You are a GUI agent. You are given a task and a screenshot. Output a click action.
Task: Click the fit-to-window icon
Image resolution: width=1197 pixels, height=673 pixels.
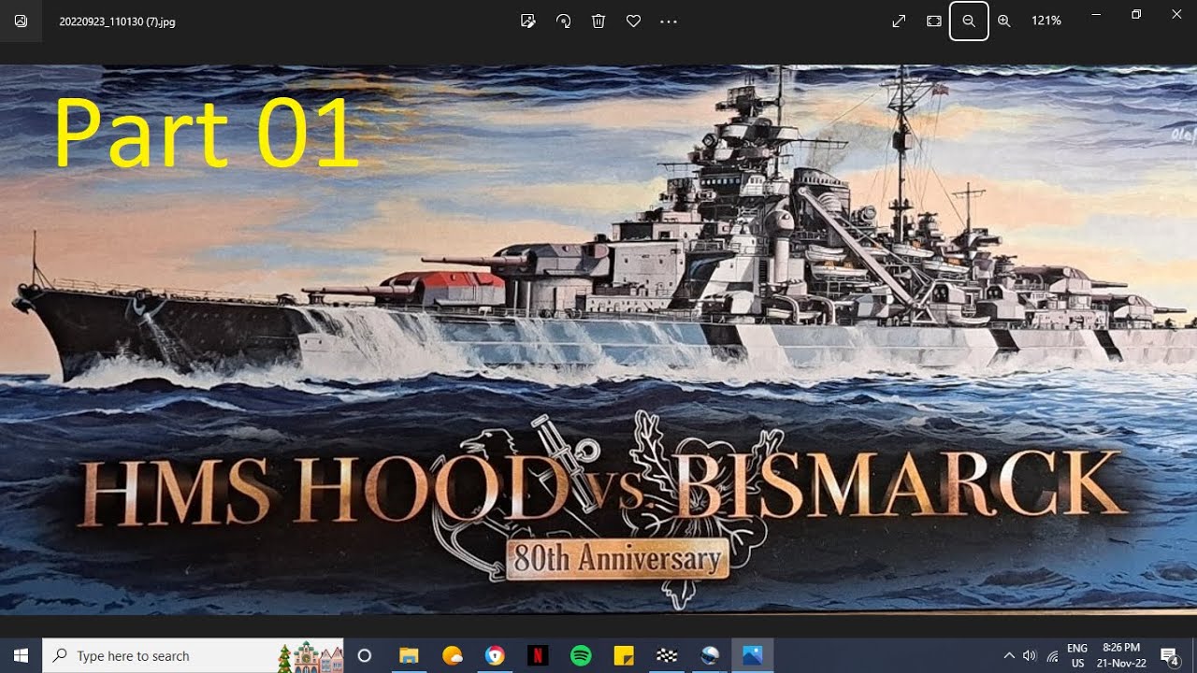933,21
